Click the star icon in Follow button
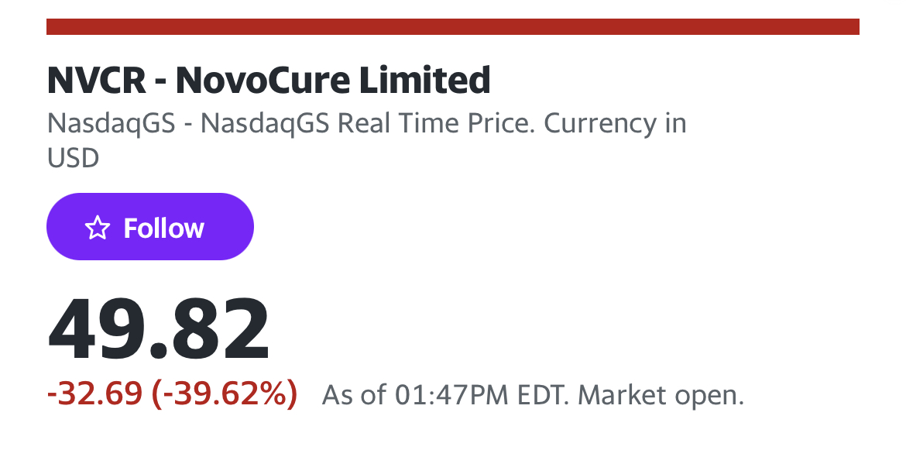Image resolution: width=906 pixels, height=464 pixels. pos(97,228)
